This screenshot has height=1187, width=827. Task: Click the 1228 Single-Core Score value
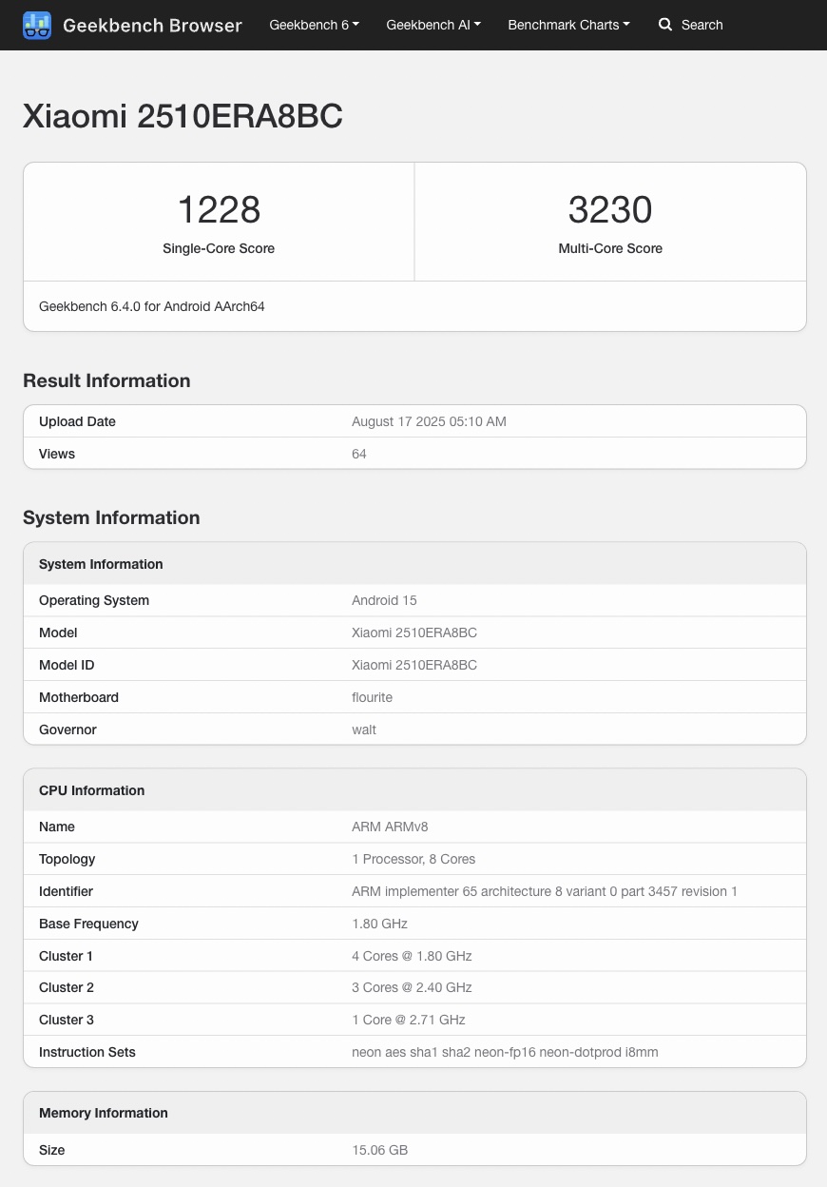point(219,210)
